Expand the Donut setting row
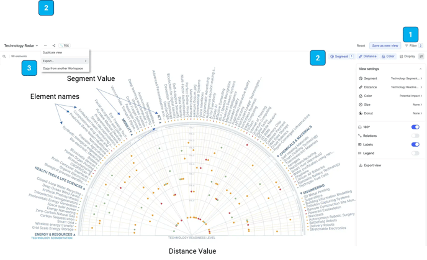 [x=390, y=113]
